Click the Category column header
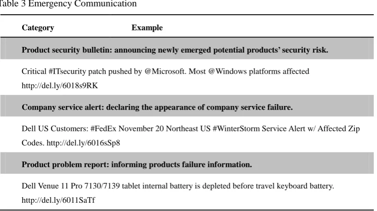 tap(38, 28)
